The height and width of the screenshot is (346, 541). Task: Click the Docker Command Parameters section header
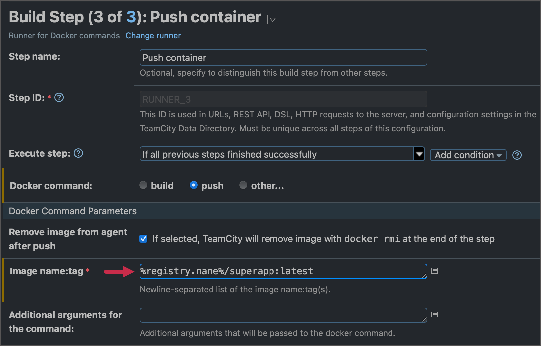point(72,211)
